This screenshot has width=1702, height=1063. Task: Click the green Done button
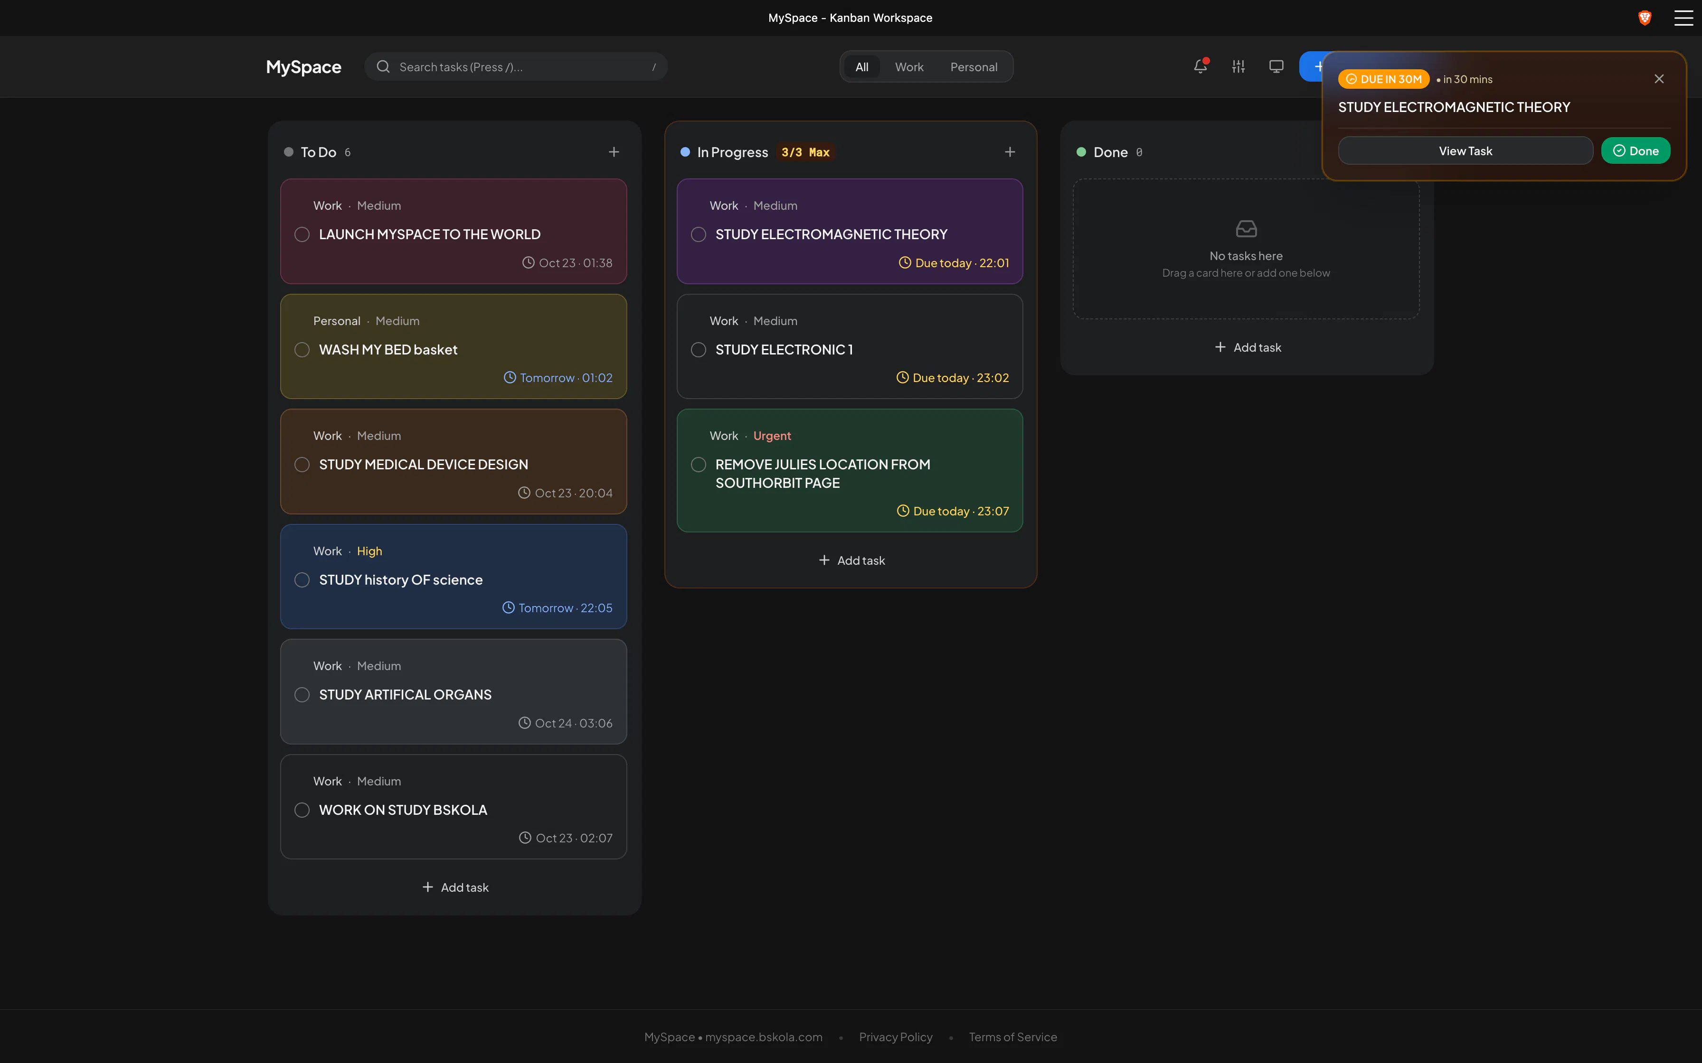click(x=1635, y=150)
